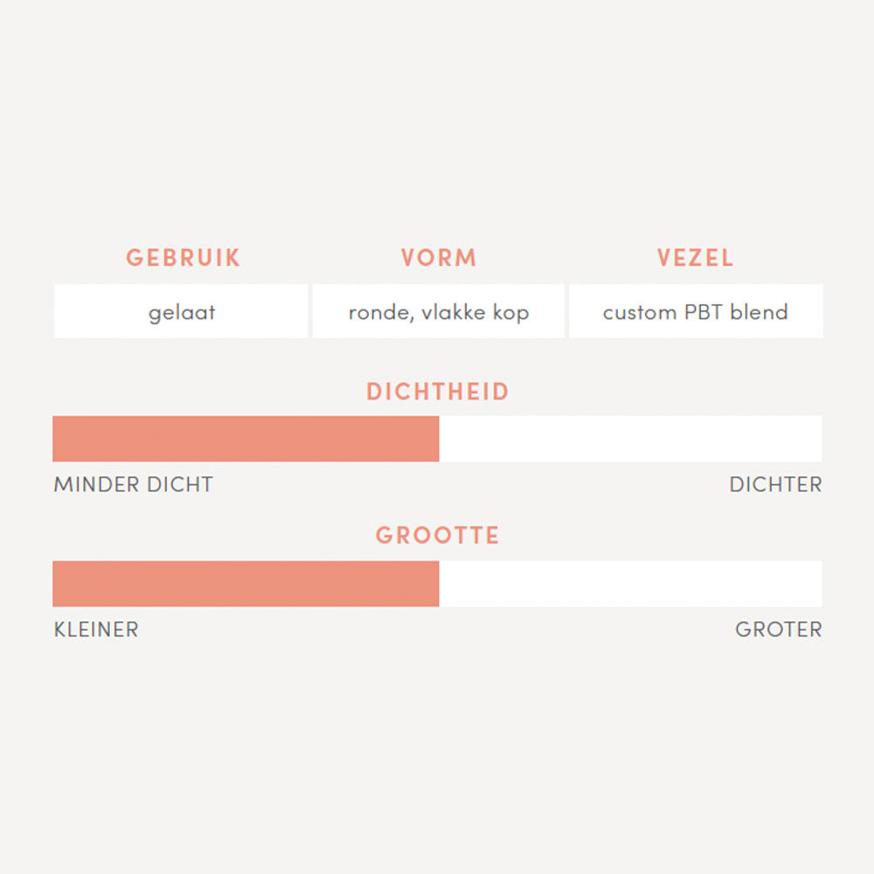Viewport: 874px width, 874px height.
Task: Click the DICHTHEID heading
Action: [438, 392]
